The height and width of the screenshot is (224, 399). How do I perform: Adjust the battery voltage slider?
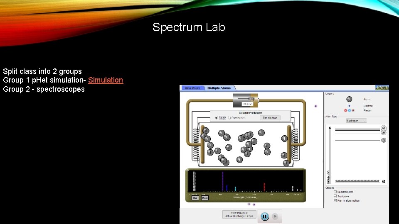tap(252, 99)
